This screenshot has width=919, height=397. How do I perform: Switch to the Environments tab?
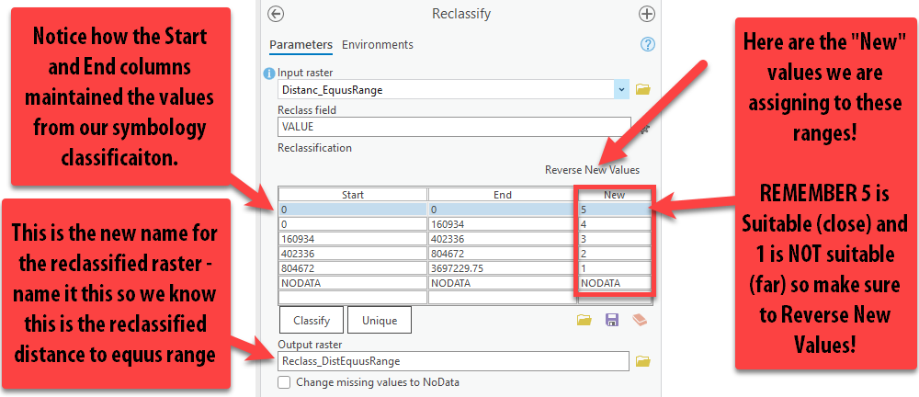click(378, 44)
